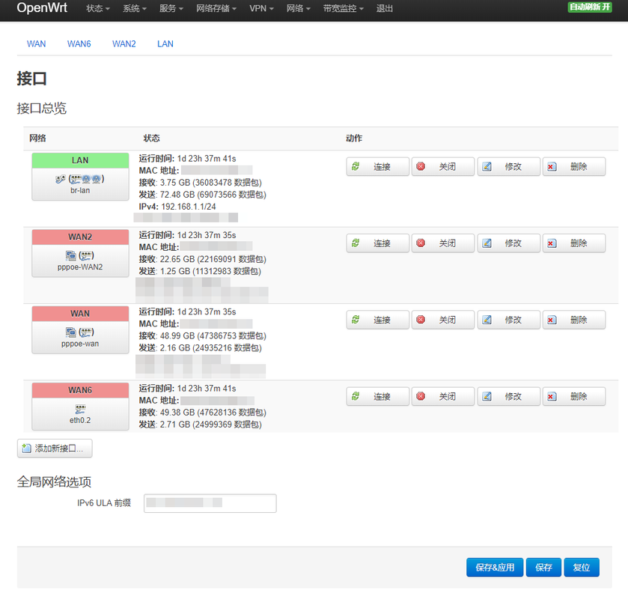This screenshot has height=599, width=628.
Task: Click the IPv6 ULA prefix input field
Action: point(210,503)
